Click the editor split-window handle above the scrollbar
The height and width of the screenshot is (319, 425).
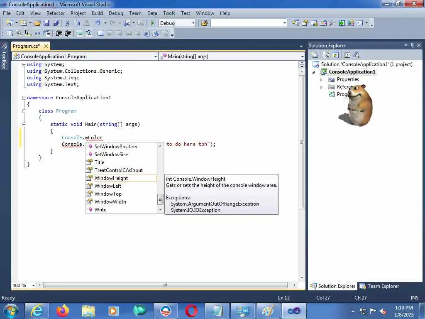302,64
